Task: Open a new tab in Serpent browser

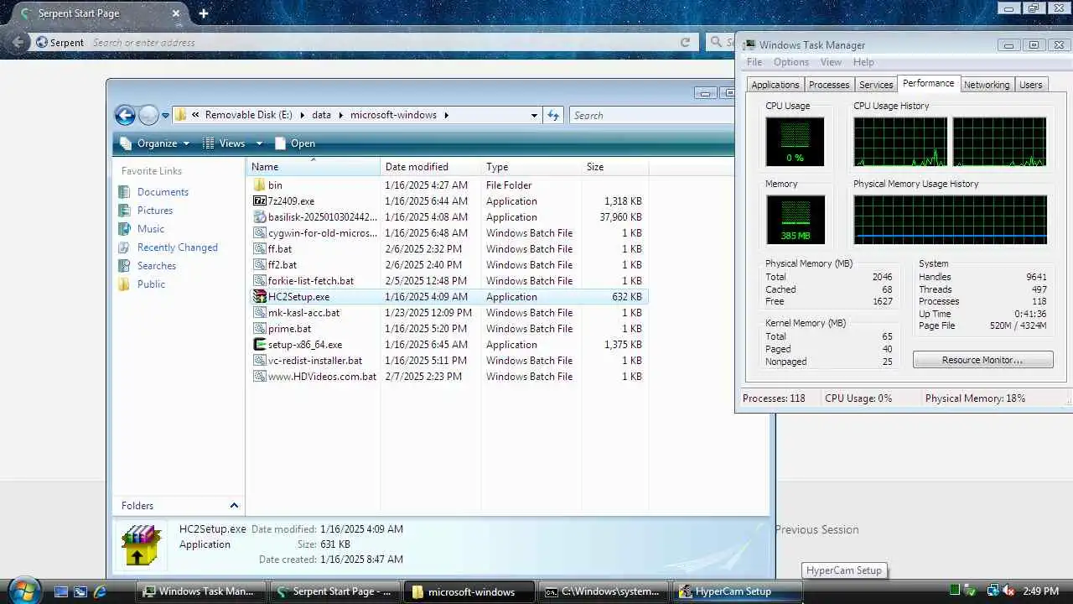Action: coord(203,13)
